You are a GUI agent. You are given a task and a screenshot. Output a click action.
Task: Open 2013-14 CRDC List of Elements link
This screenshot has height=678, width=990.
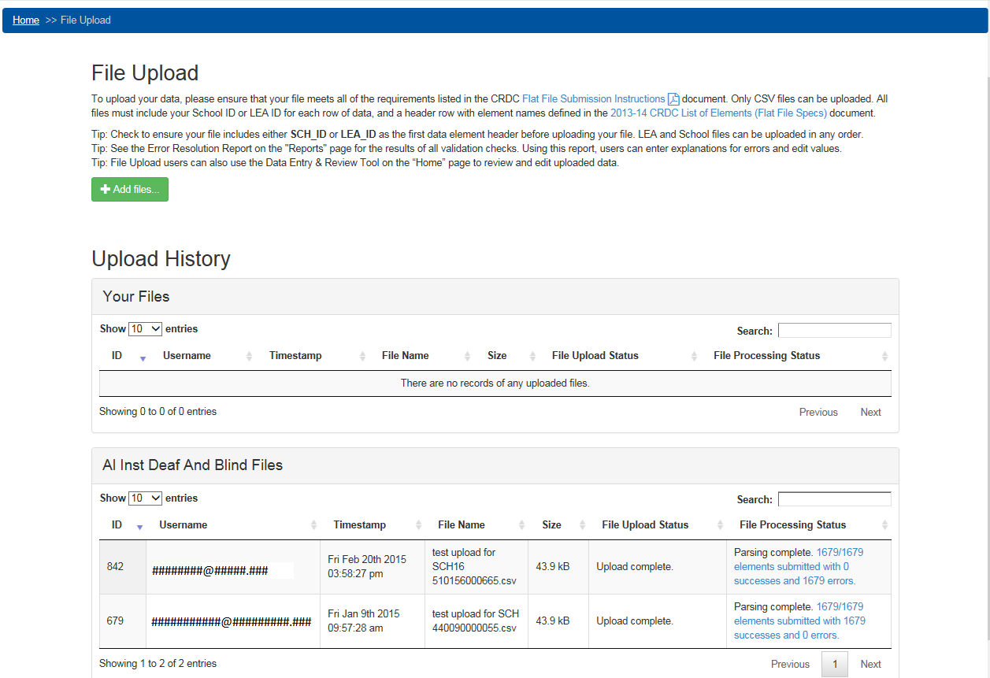point(717,113)
